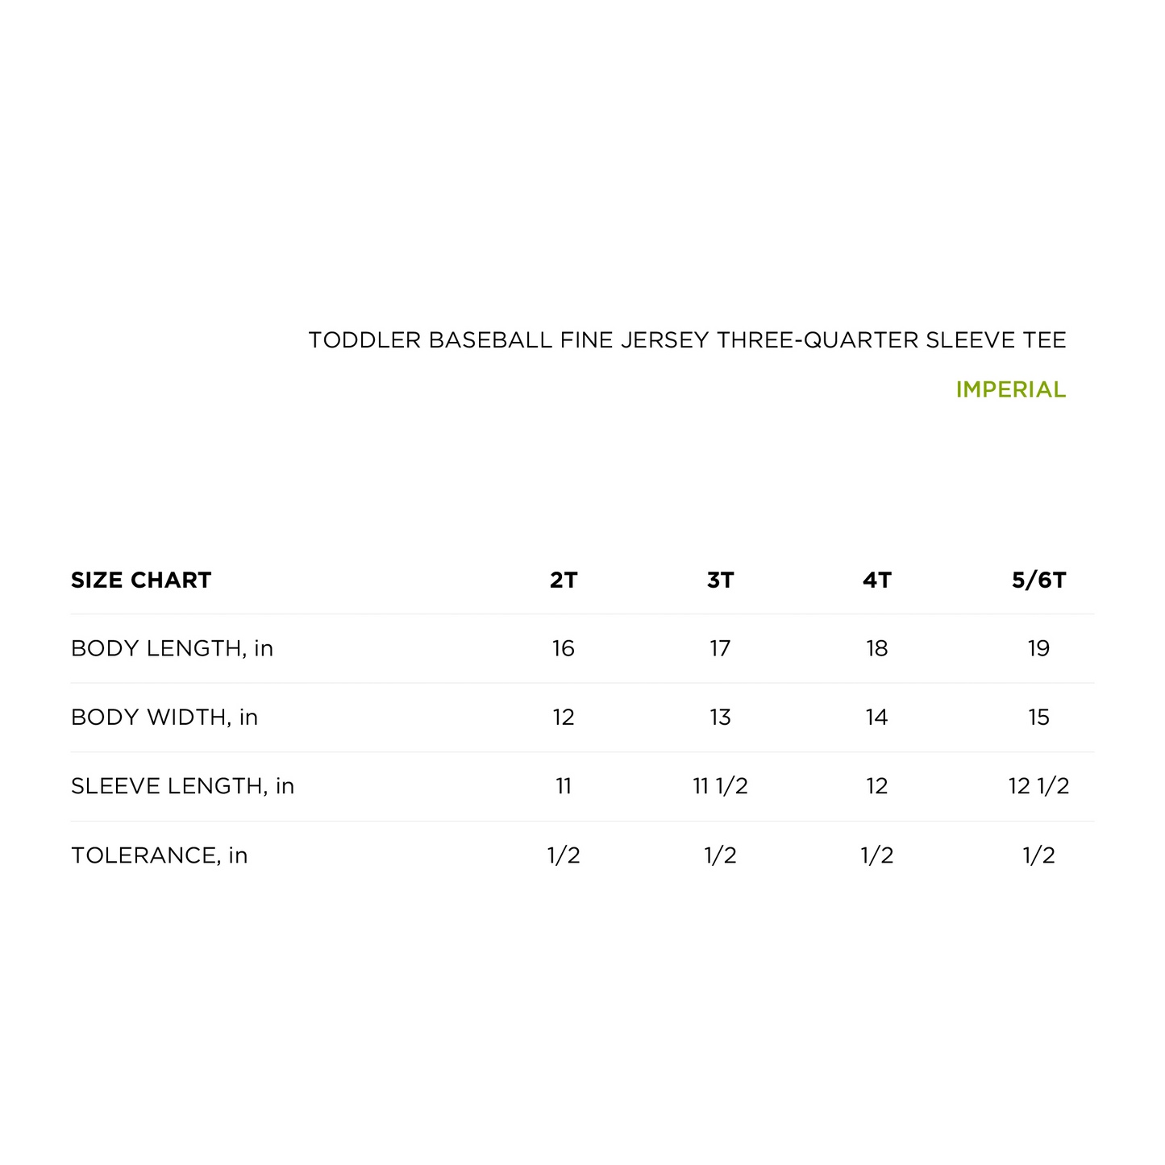Click tolerance value under 5/6T column
Screen dimensions: 1165x1165
coord(1038,855)
